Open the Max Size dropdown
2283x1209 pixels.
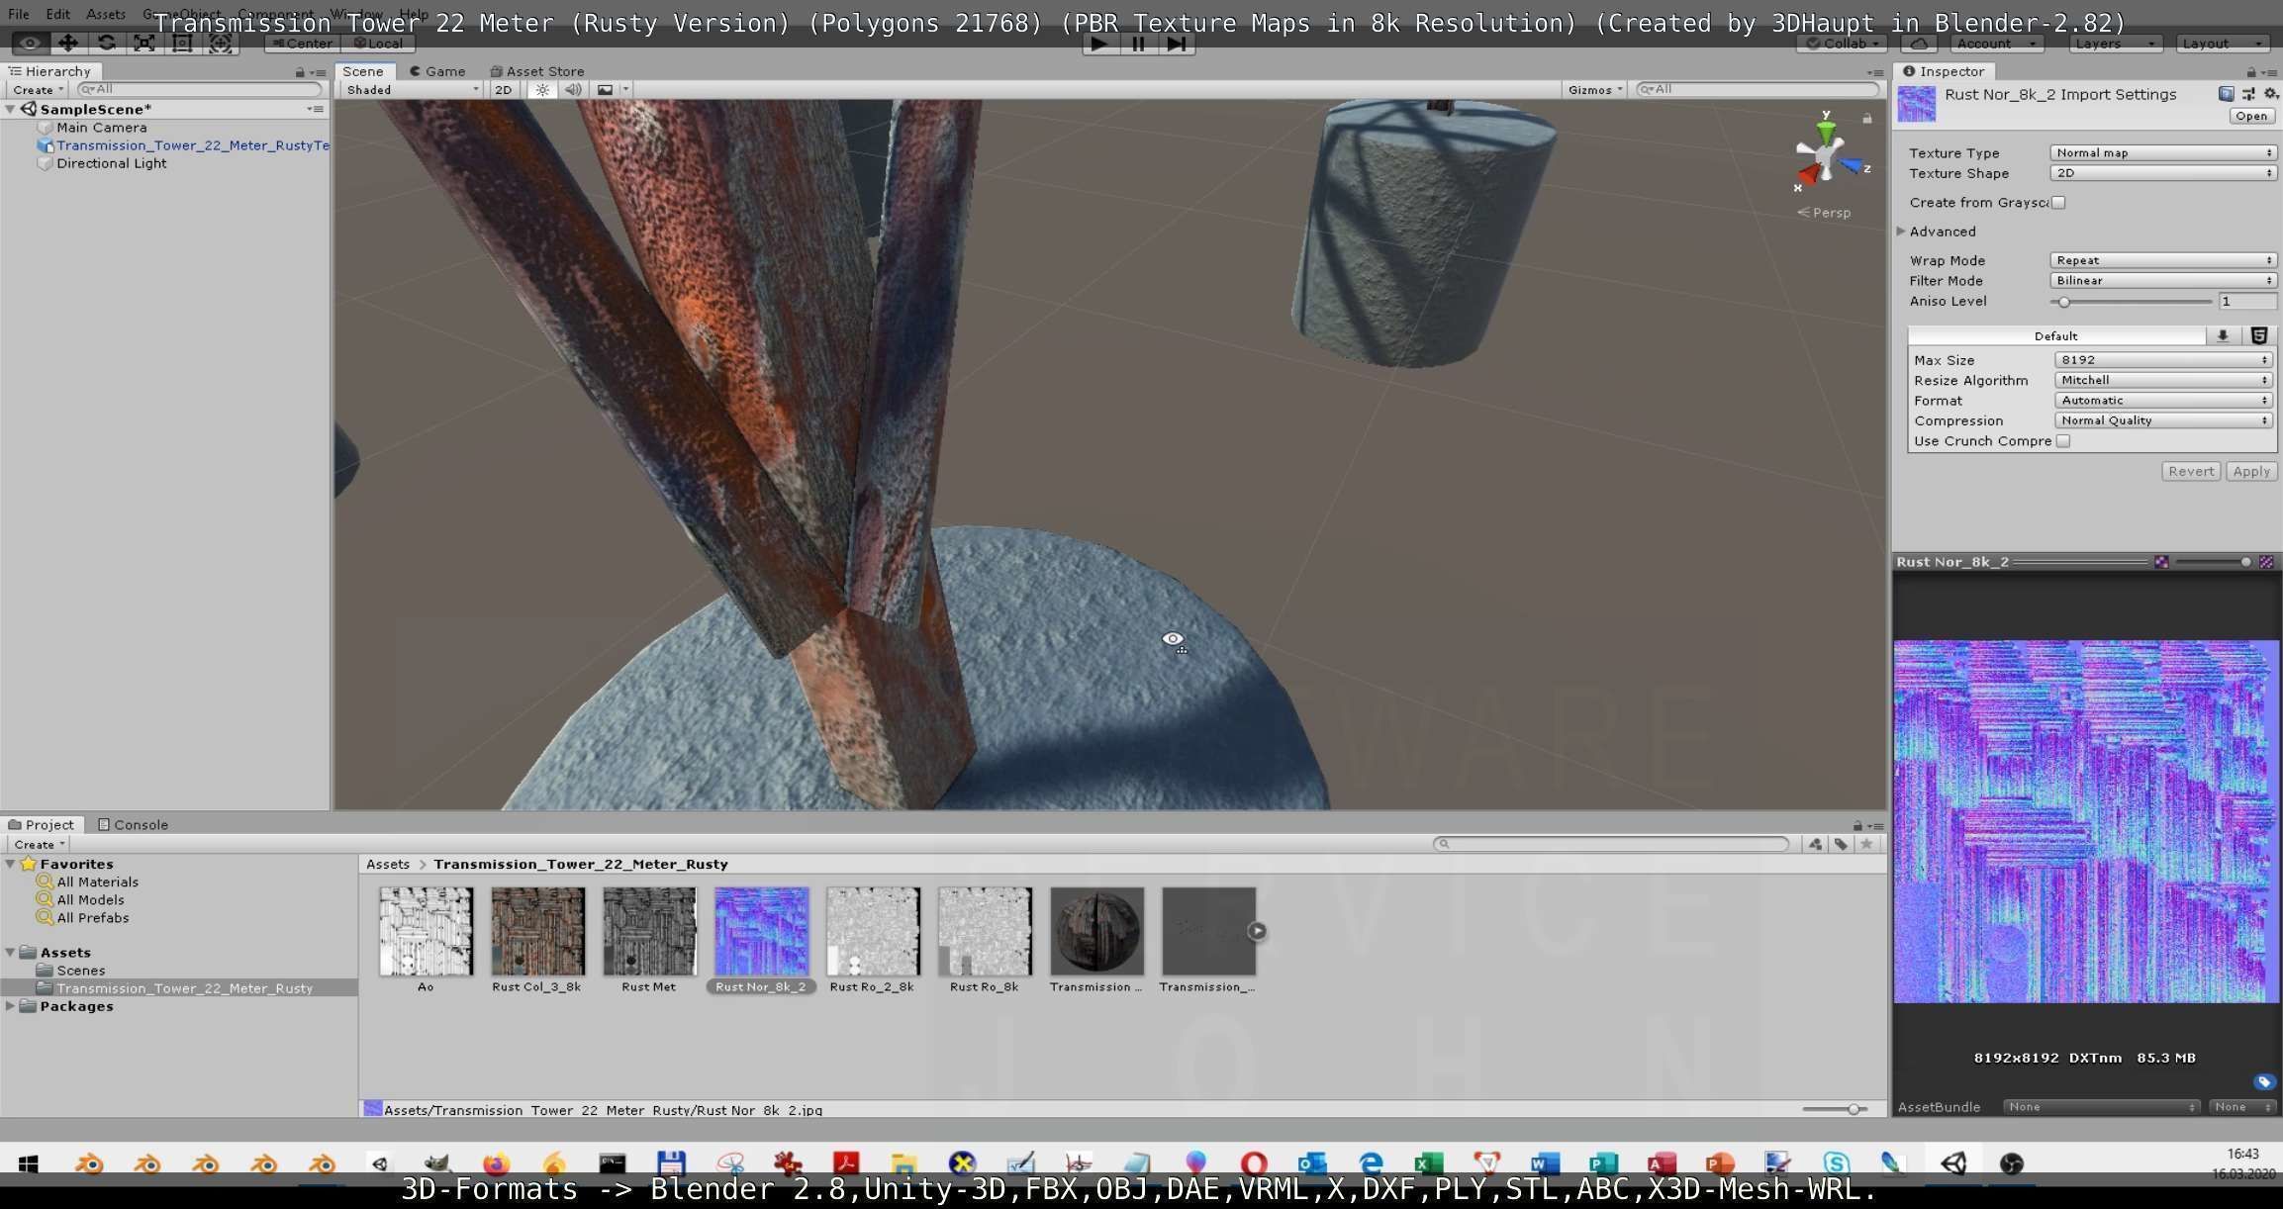click(x=2162, y=360)
